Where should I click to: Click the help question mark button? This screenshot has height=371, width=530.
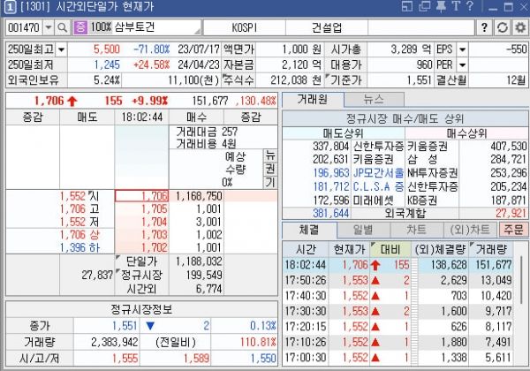484,27
